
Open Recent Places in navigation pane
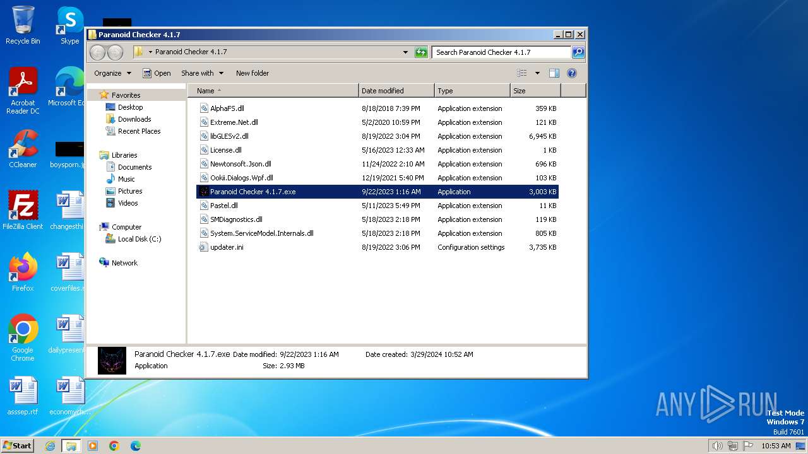point(139,131)
